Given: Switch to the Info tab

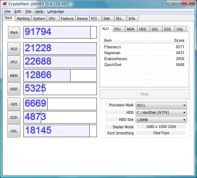Looking at the screenshot, I should point(133,19).
